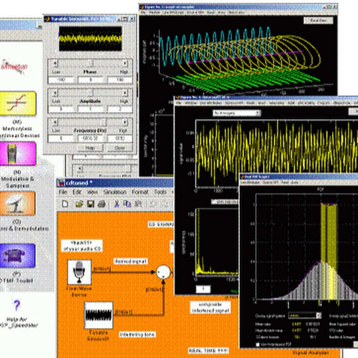Open the Edit menu in the cdtoned window

click(x=77, y=192)
